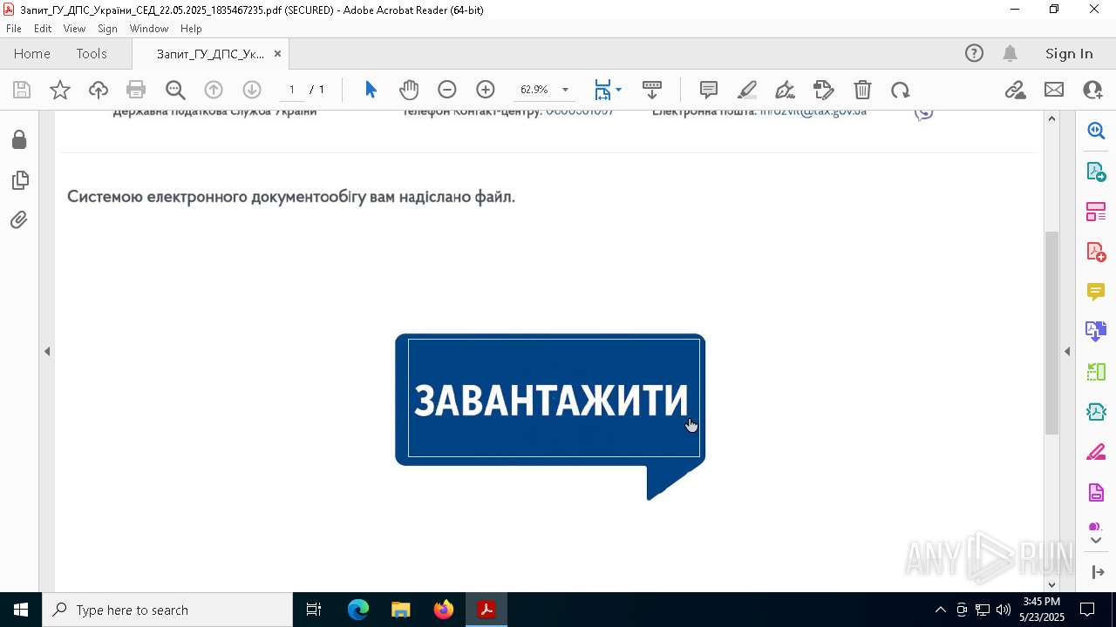Viewport: 1116px width, 627px height.
Task: Open Firefox from the taskbar
Action: [444, 610]
